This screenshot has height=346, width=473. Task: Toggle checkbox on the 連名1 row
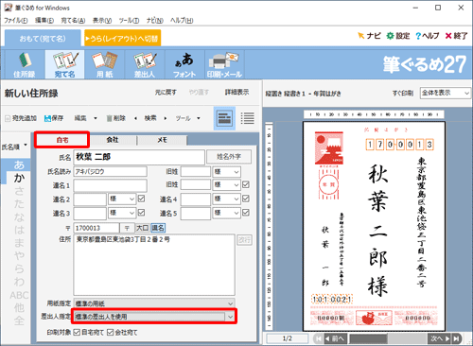(x=246, y=184)
